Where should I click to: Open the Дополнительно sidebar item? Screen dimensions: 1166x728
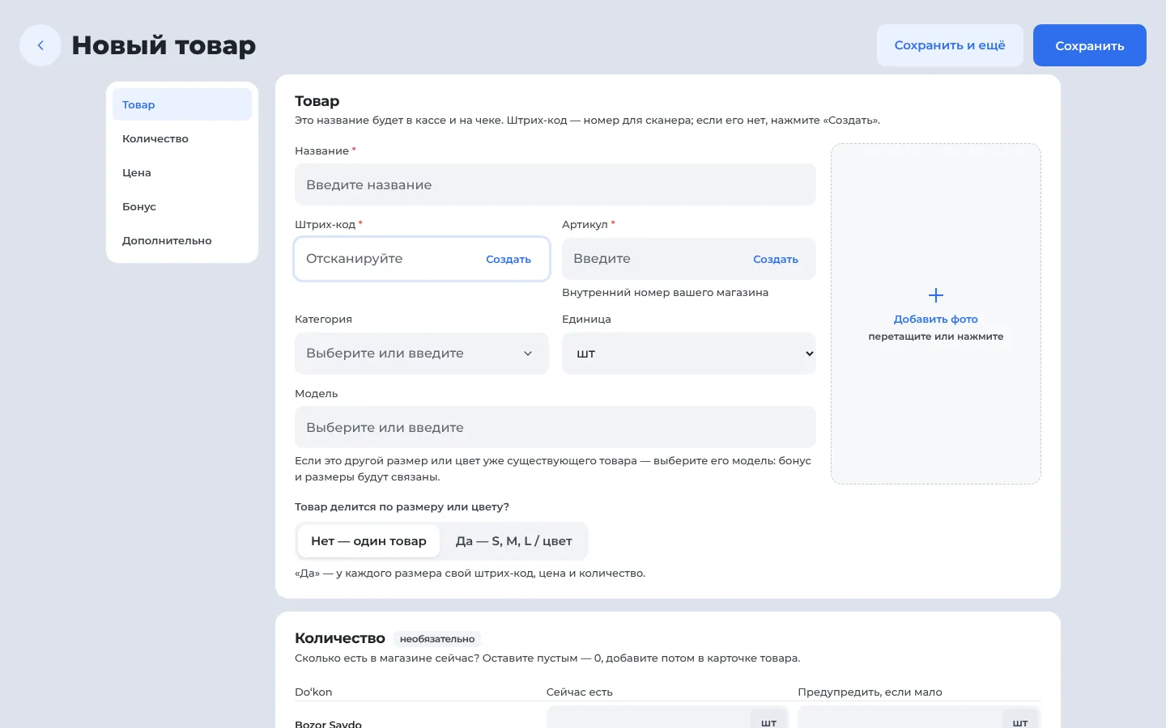[x=182, y=240]
